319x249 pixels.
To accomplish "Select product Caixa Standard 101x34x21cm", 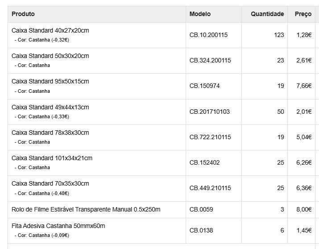I will click(x=52, y=158).
